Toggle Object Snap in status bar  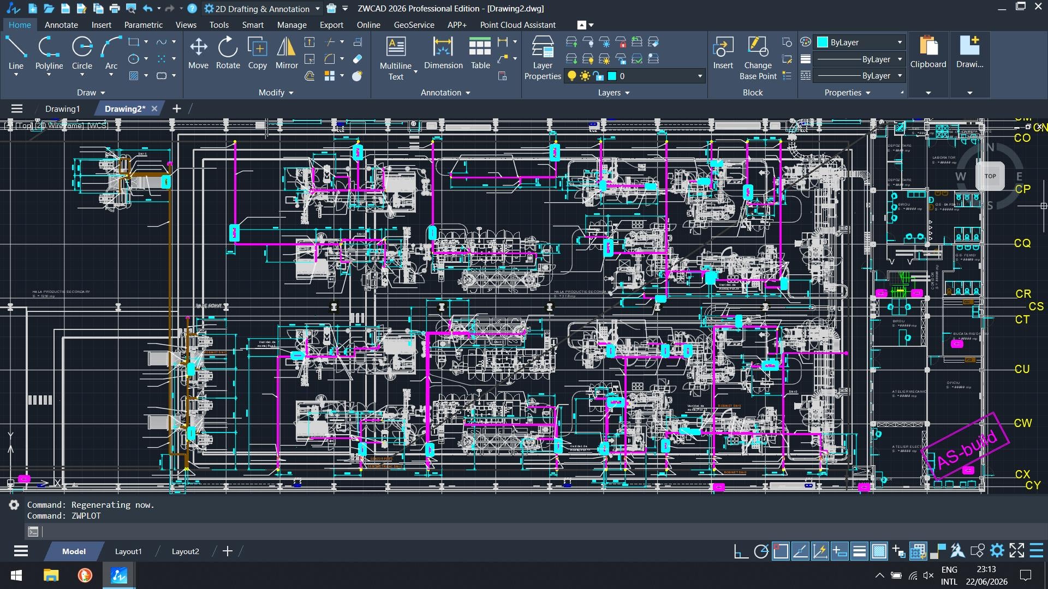781,551
